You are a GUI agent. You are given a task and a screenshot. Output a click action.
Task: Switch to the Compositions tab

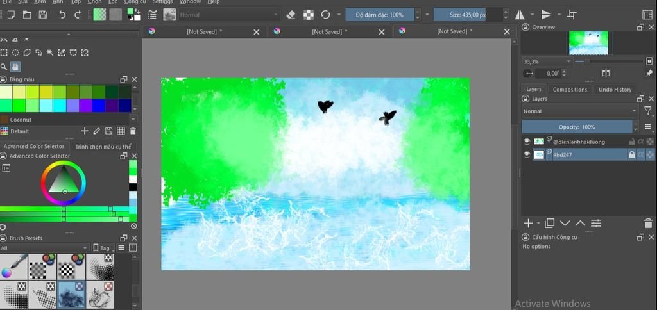(x=570, y=90)
